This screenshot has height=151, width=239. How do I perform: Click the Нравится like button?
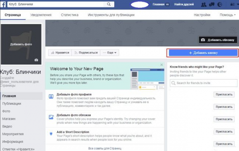pos(60,53)
